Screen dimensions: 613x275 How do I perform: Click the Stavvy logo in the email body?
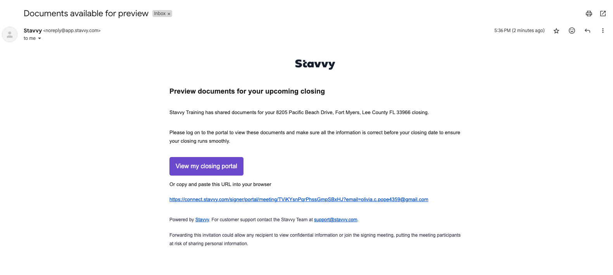pos(315,64)
